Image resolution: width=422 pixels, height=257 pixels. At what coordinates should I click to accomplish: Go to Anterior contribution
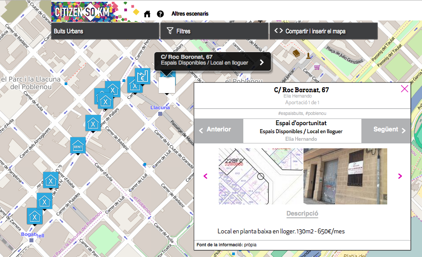[218, 131]
